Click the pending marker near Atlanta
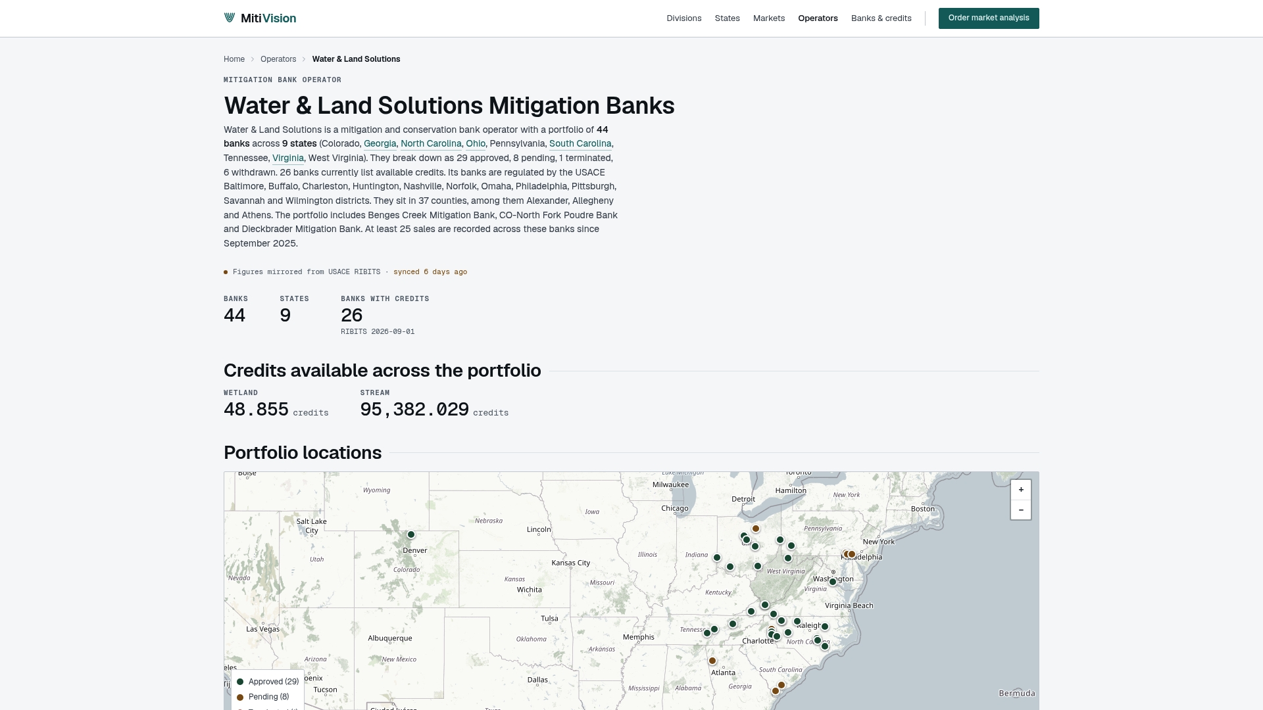 tap(712, 661)
